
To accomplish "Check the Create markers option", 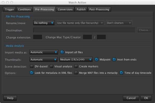I will [76, 66].
